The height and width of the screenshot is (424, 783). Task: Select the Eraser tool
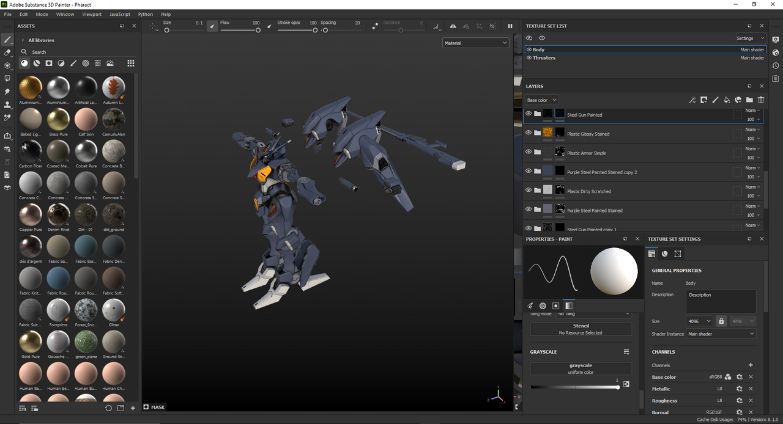pos(7,53)
